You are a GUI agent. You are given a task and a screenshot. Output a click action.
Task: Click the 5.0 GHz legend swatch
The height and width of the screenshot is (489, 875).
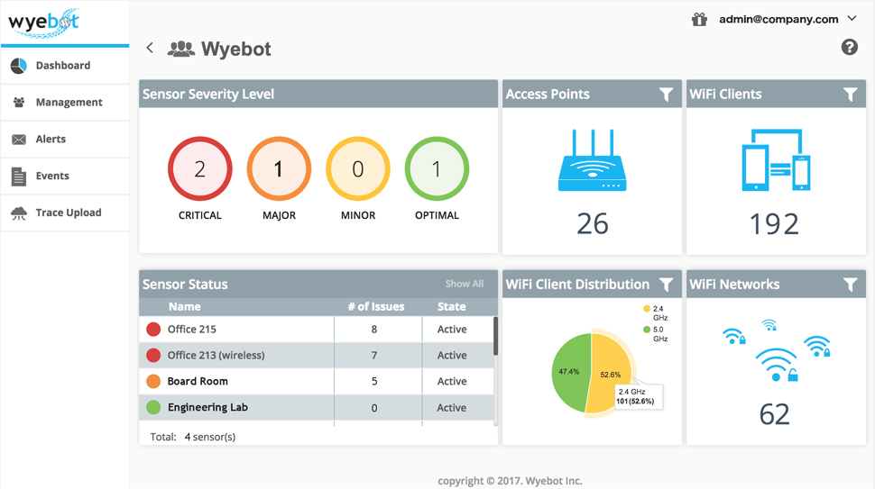click(647, 330)
